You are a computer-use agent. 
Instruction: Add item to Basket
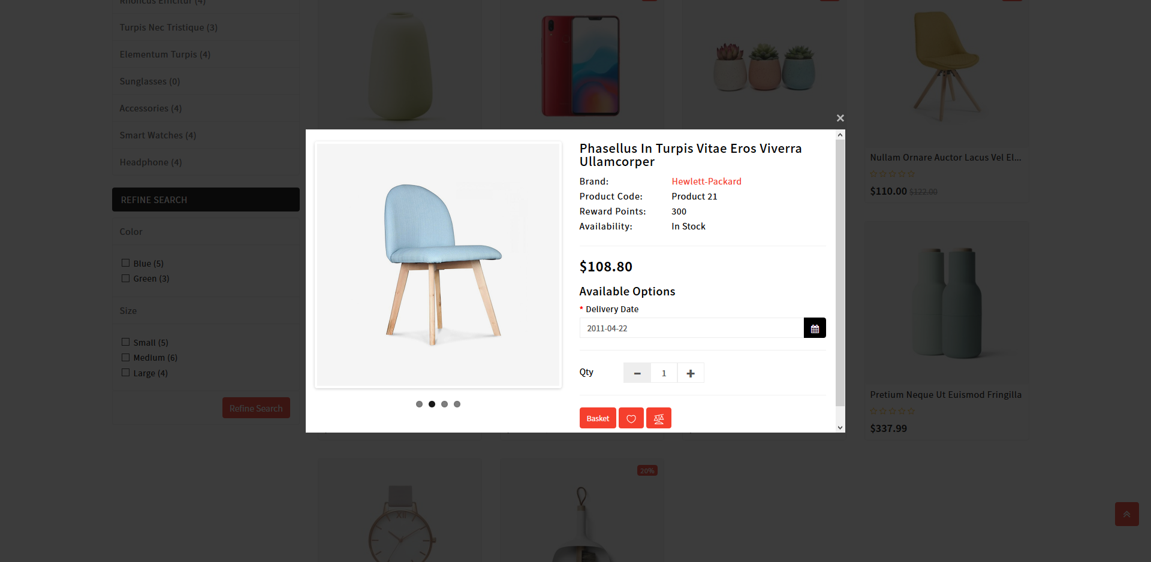(598, 418)
